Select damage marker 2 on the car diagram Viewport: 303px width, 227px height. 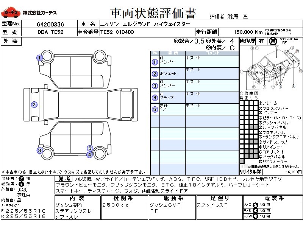pyautogui.click(x=34, y=105)
